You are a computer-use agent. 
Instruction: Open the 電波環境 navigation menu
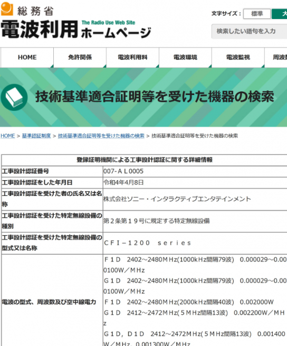[185, 58]
